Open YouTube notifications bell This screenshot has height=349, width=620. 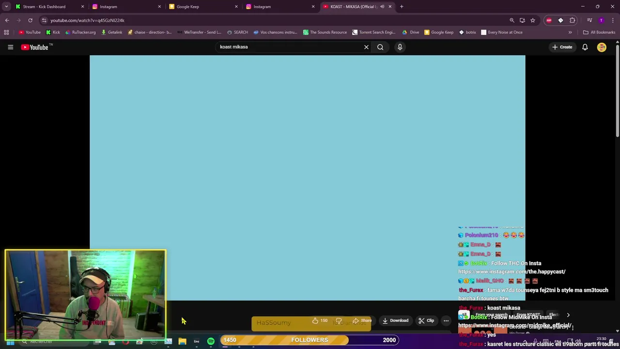[585, 47]
